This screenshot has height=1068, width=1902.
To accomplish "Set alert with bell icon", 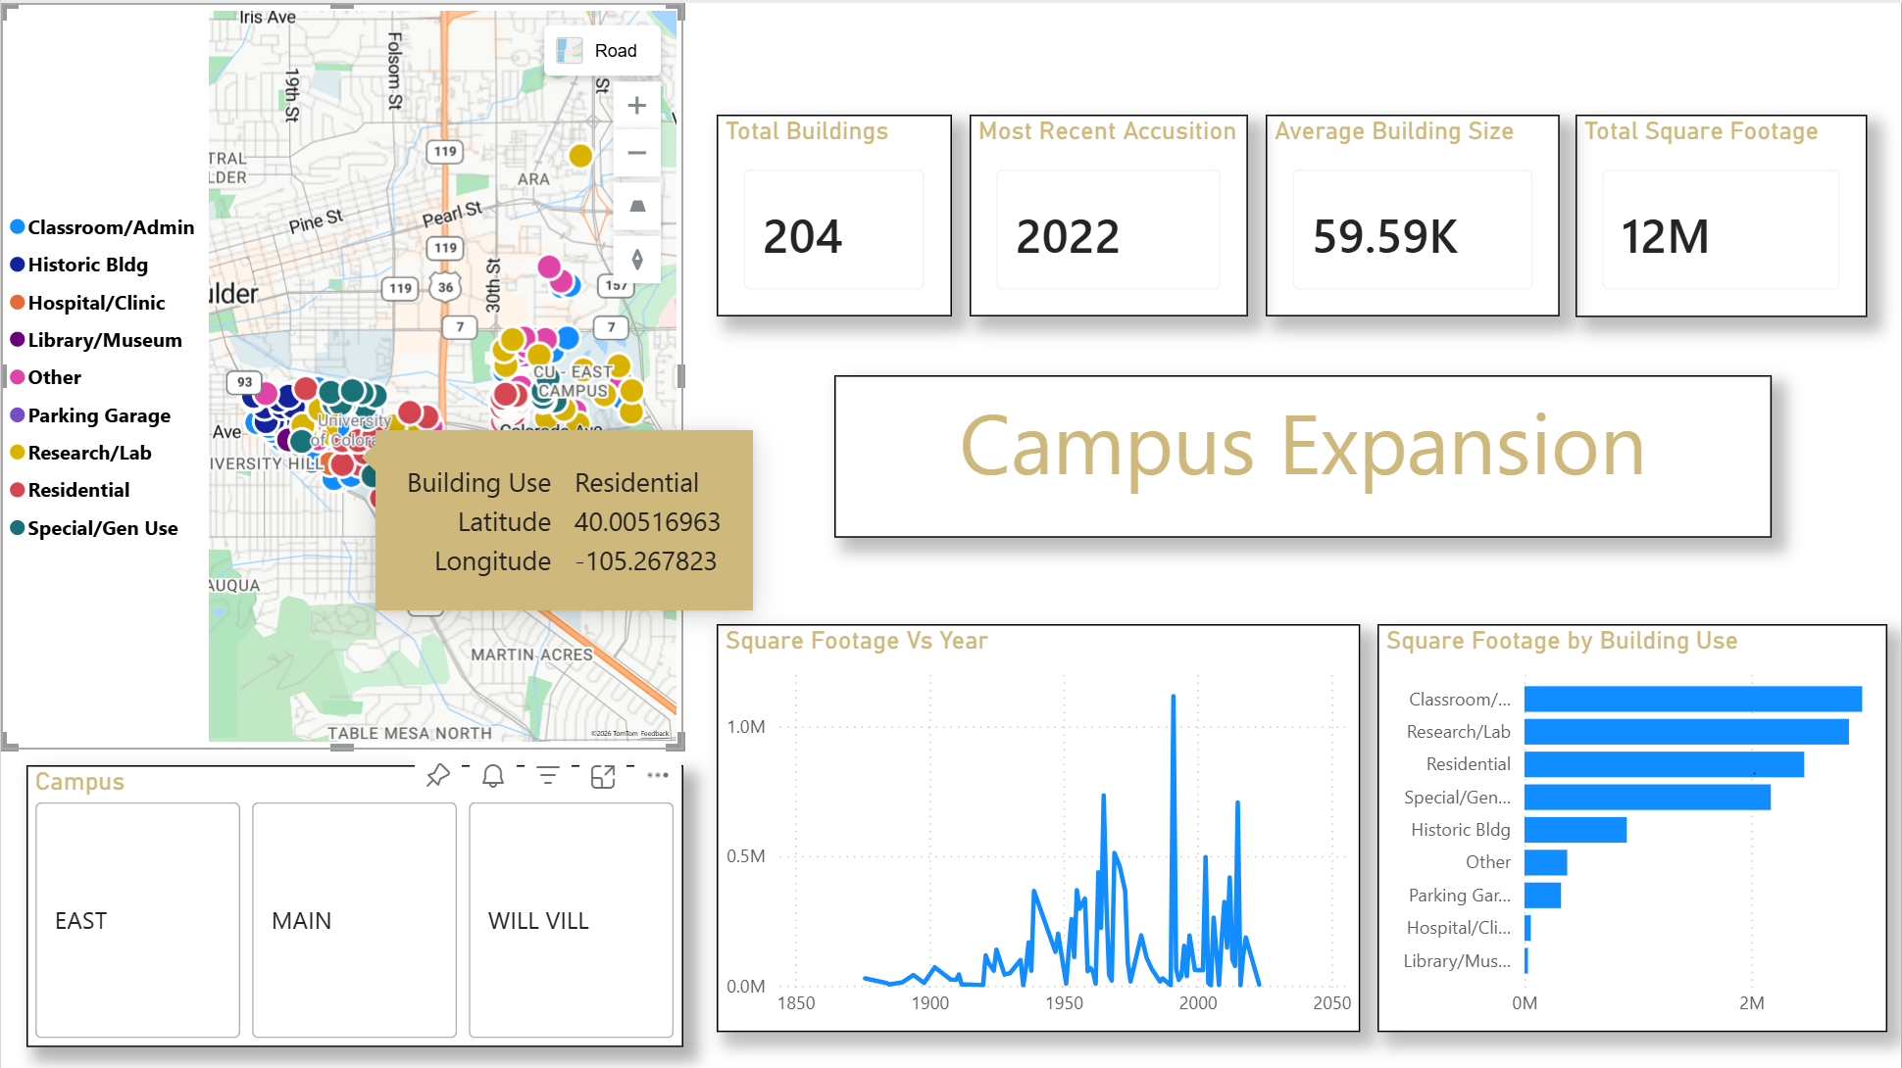I will coord(493,776).
